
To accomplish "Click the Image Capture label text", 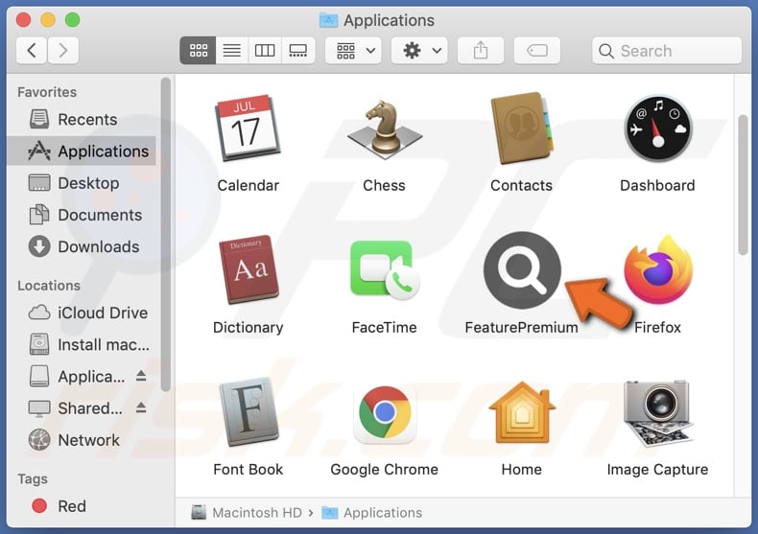I will click(657, 470).
